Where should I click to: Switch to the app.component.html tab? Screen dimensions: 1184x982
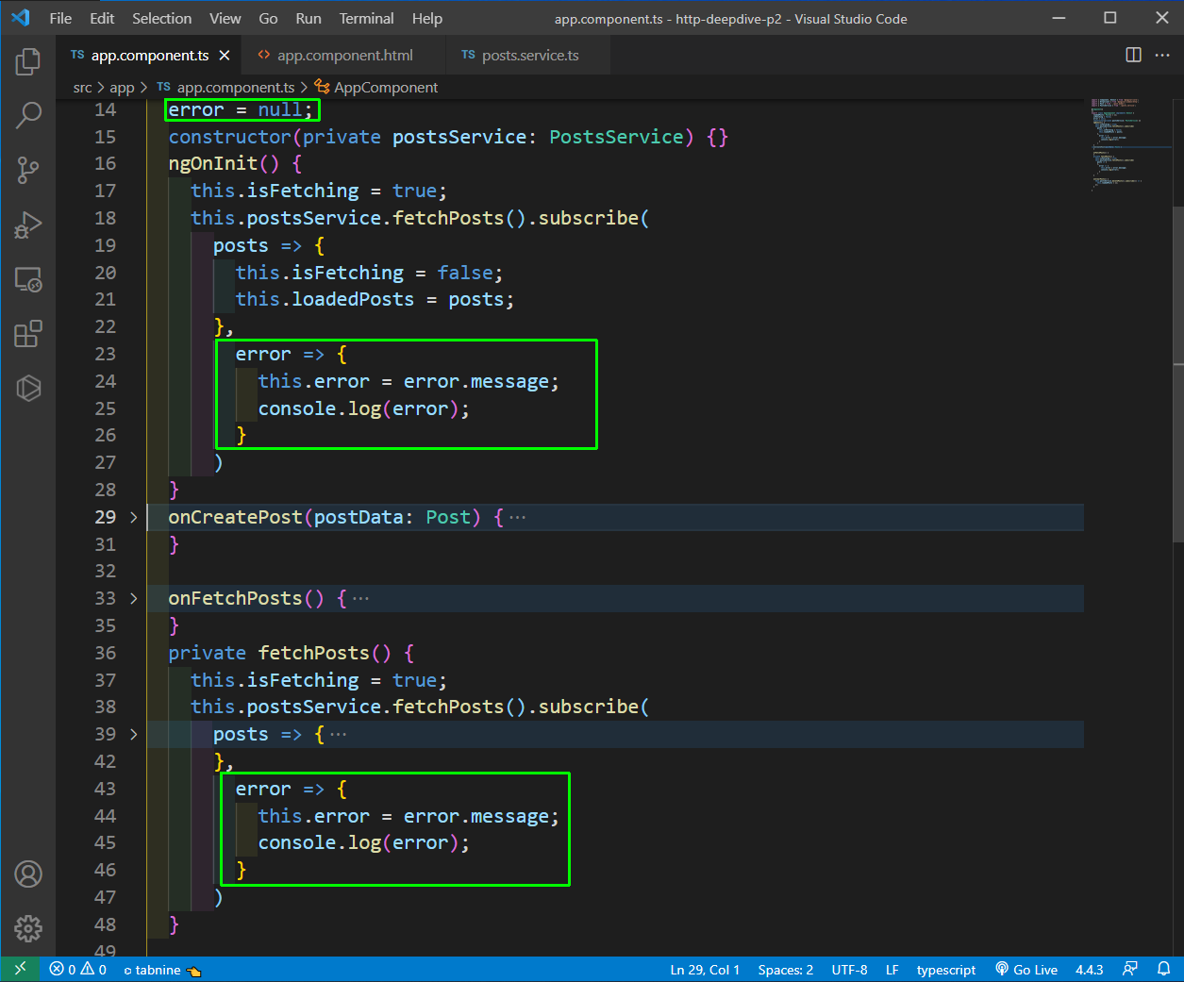click(x=344, y=56)
